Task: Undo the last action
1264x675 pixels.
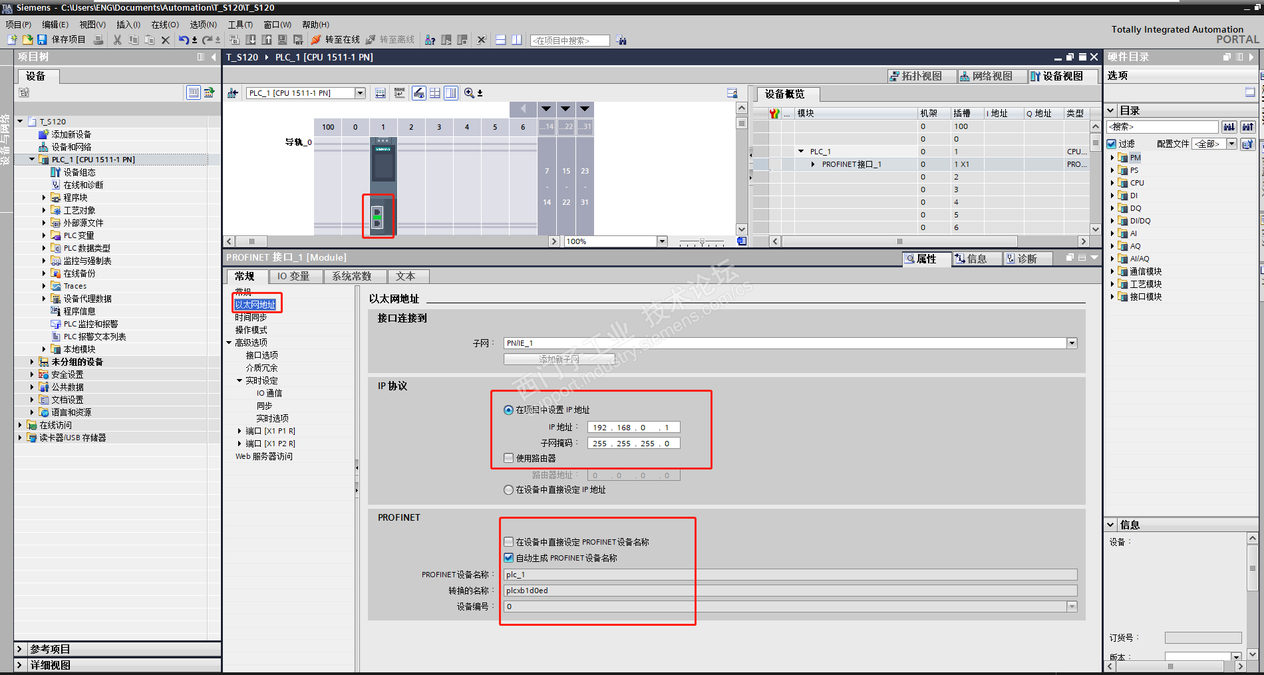Action: point(183,40)
